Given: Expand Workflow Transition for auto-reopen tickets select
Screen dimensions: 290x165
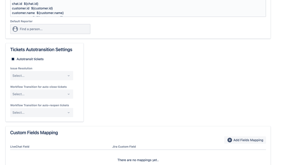Looking at the screenshot, I should (38, 113).
